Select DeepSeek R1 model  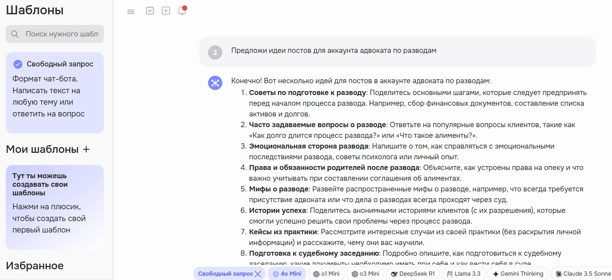[x=413, y=274]
